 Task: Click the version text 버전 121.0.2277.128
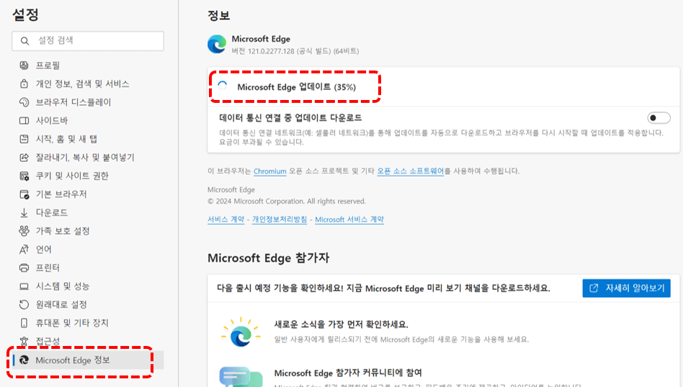[x=295, y=51]
